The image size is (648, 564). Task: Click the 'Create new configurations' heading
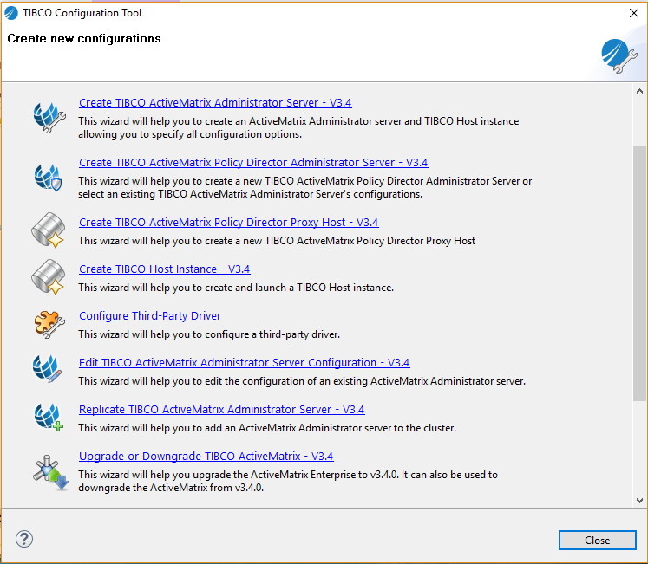click(x=84, y=38)
